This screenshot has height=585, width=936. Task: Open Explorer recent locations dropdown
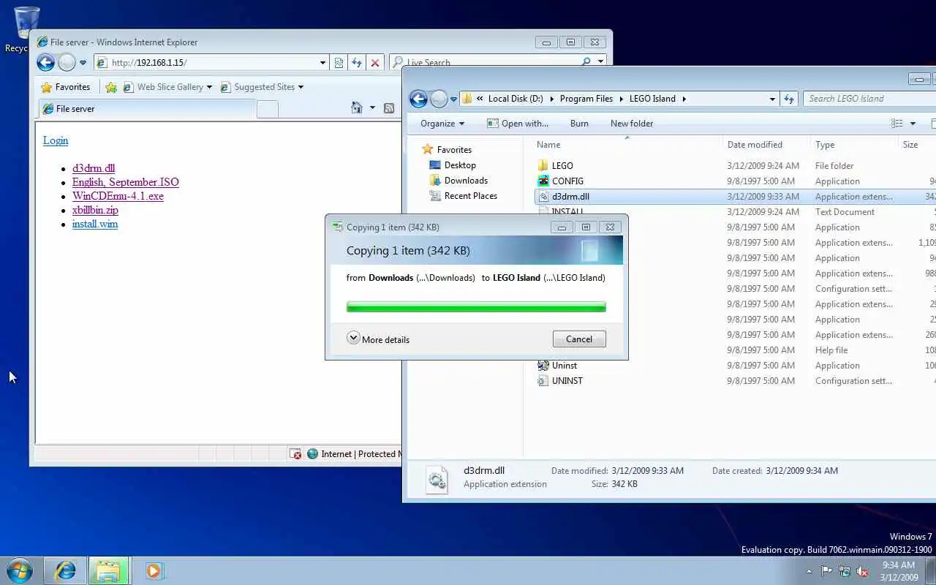[454, 99]
